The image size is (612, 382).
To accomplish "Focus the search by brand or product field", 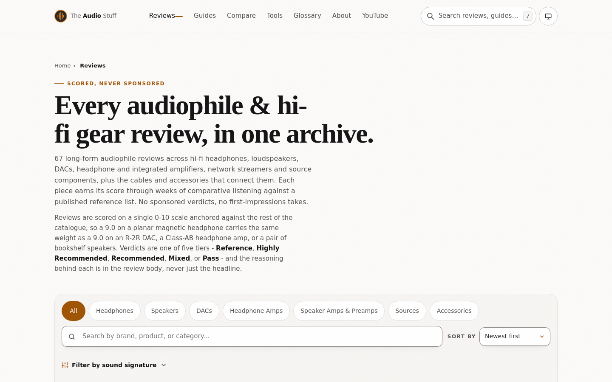I will coord(252,337).
